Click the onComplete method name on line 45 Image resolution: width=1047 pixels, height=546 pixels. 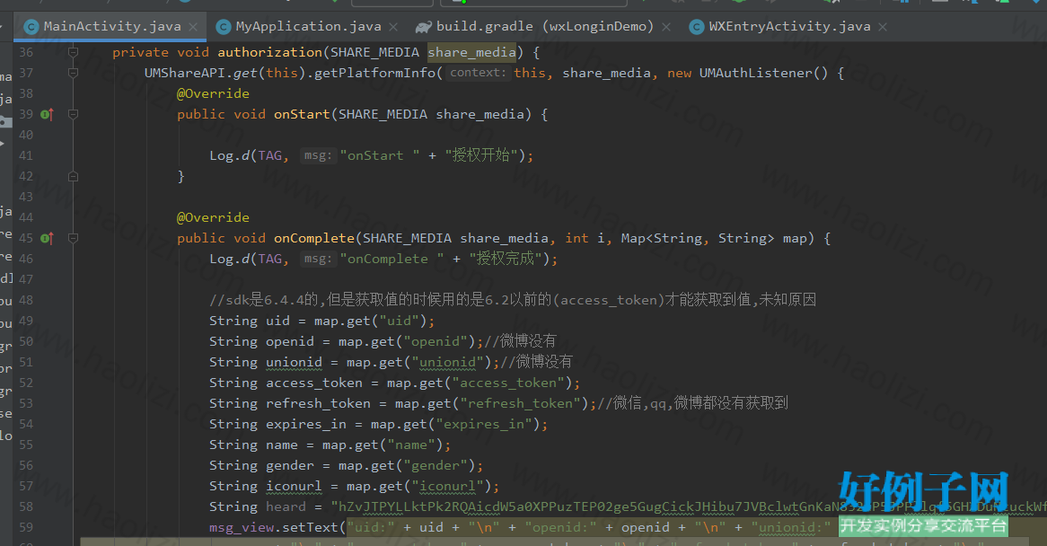tap(314, 238)
